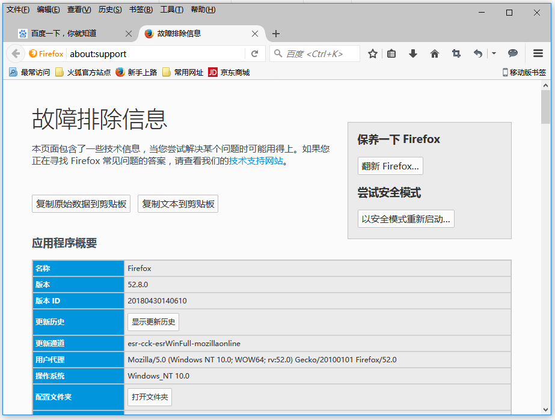Open the 技术支持网站 link

point(256,161)
